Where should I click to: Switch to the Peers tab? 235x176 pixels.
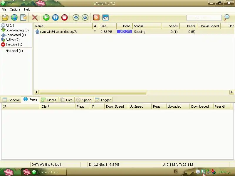click(x=31, y=99)
